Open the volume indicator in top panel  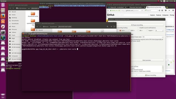[x=167, y=1]
